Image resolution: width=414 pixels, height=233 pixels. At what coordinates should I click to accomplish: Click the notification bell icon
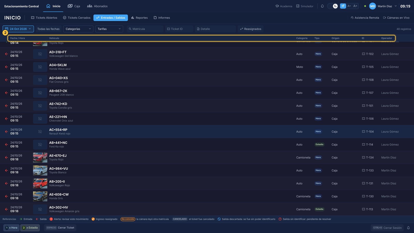(408, 228)
